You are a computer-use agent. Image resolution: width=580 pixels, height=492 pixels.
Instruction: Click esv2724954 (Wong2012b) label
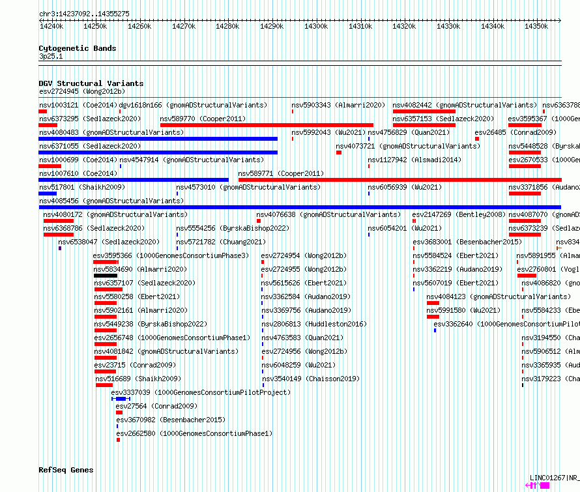(304, 255)
